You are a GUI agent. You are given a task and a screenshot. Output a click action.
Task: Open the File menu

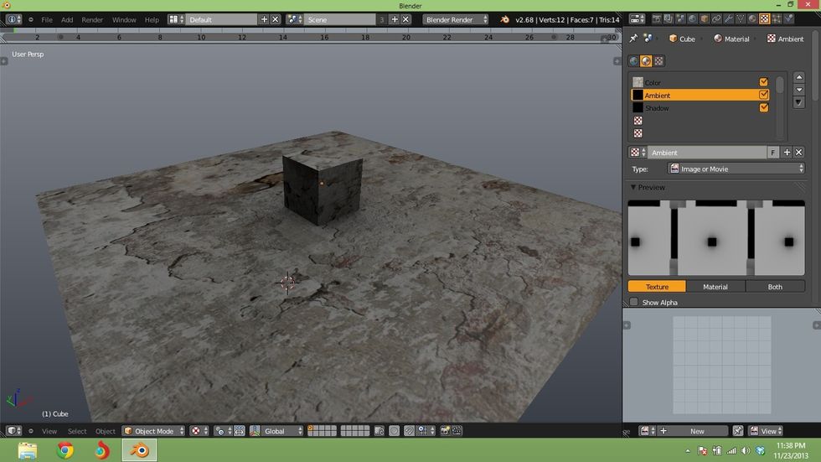coord(47,19)
